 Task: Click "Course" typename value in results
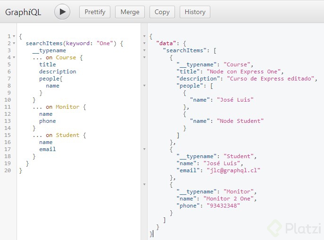click(x=237, y=64)
